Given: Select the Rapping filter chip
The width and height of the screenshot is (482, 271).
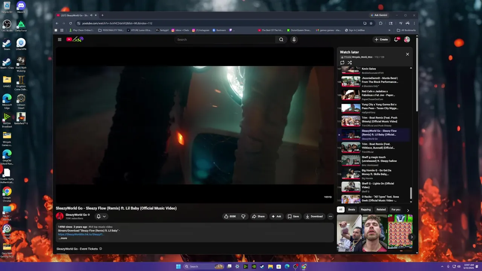Looking at the screenshot, I should coord(366,210).
